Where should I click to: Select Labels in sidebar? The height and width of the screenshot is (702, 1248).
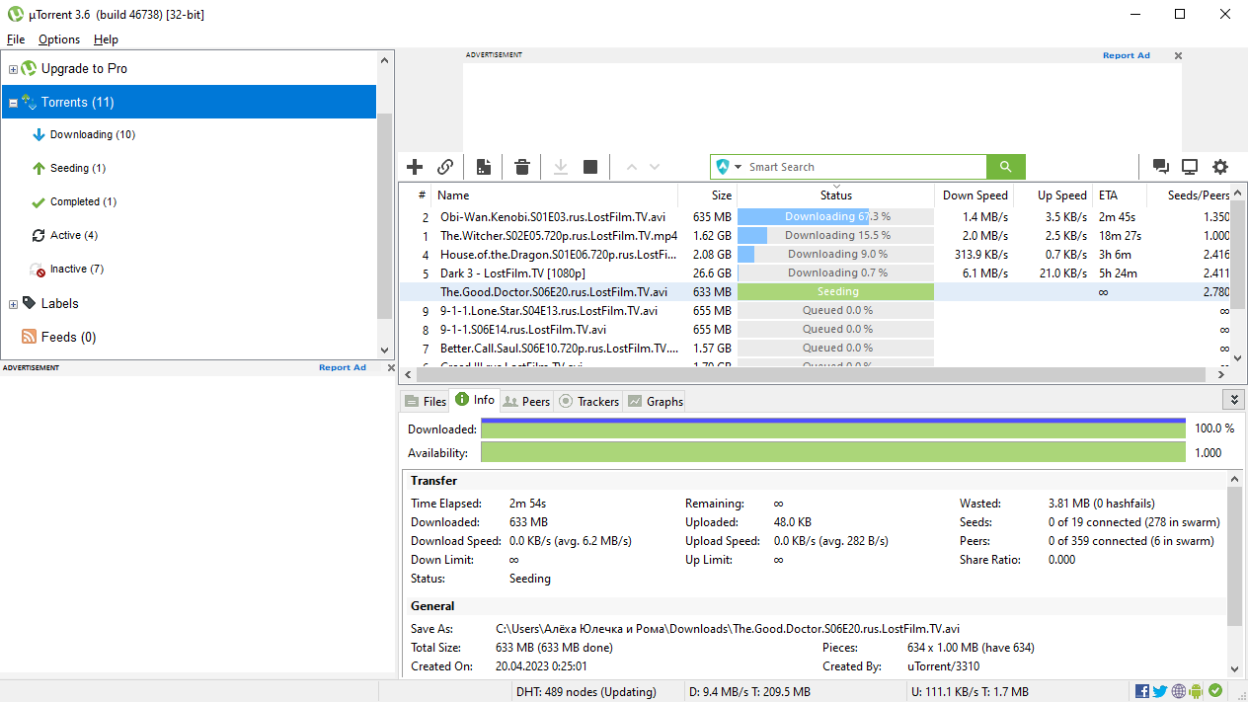(60, 303)
